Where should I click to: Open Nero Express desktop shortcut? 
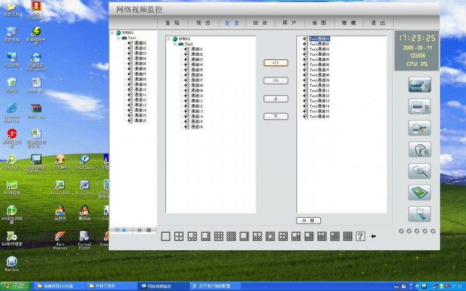tap(61, 240)
